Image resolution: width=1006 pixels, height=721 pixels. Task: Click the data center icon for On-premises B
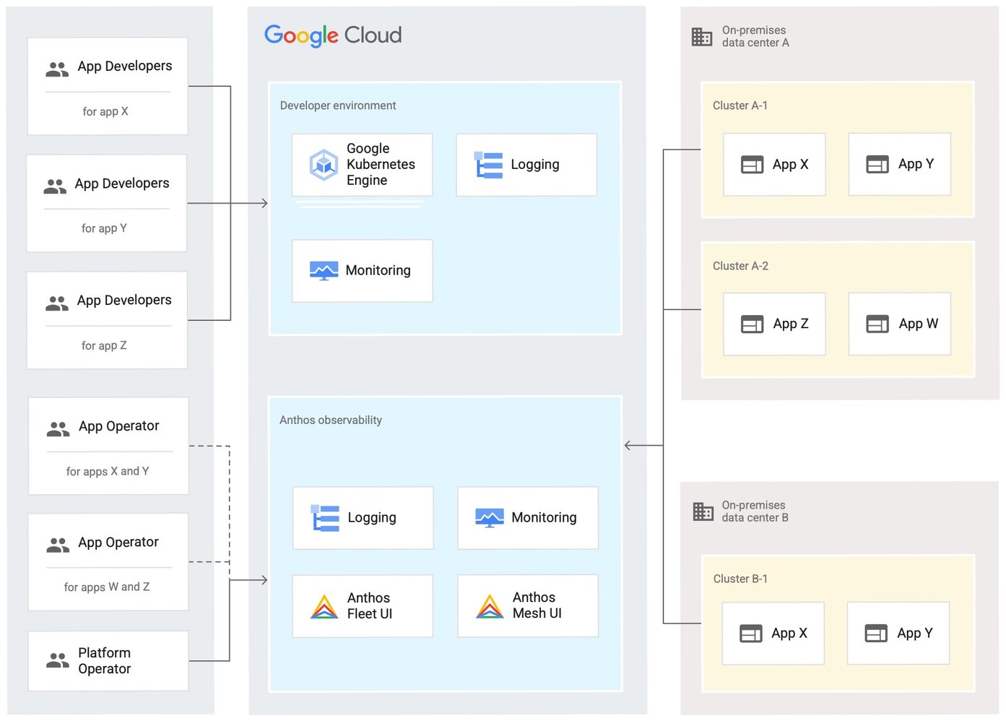click(x=701, y=511)
